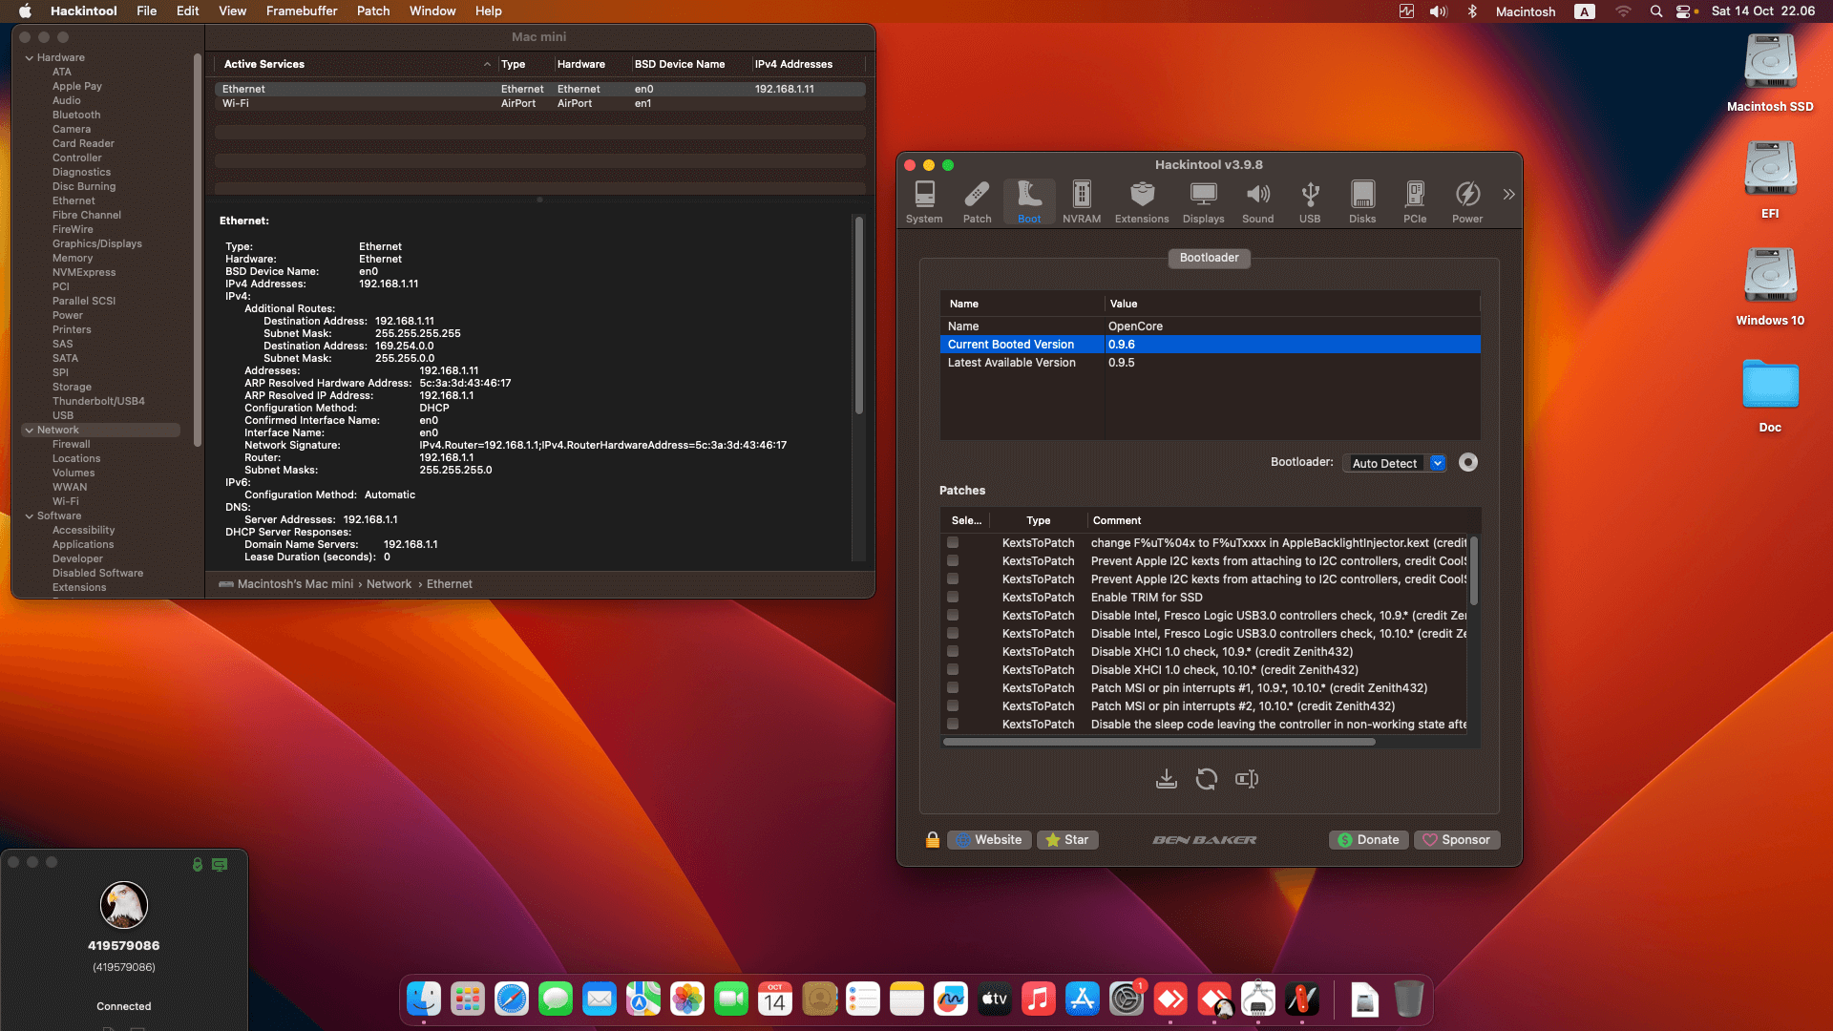Open the Bootloader Auto Detect dropdown

[1393, 463]
